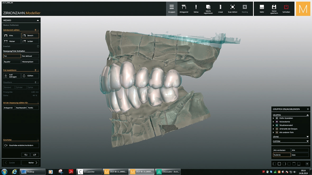Toggle Situationsmodell visibility checkbox
Viewport: 312px width, 175px height.
(277, 125)
